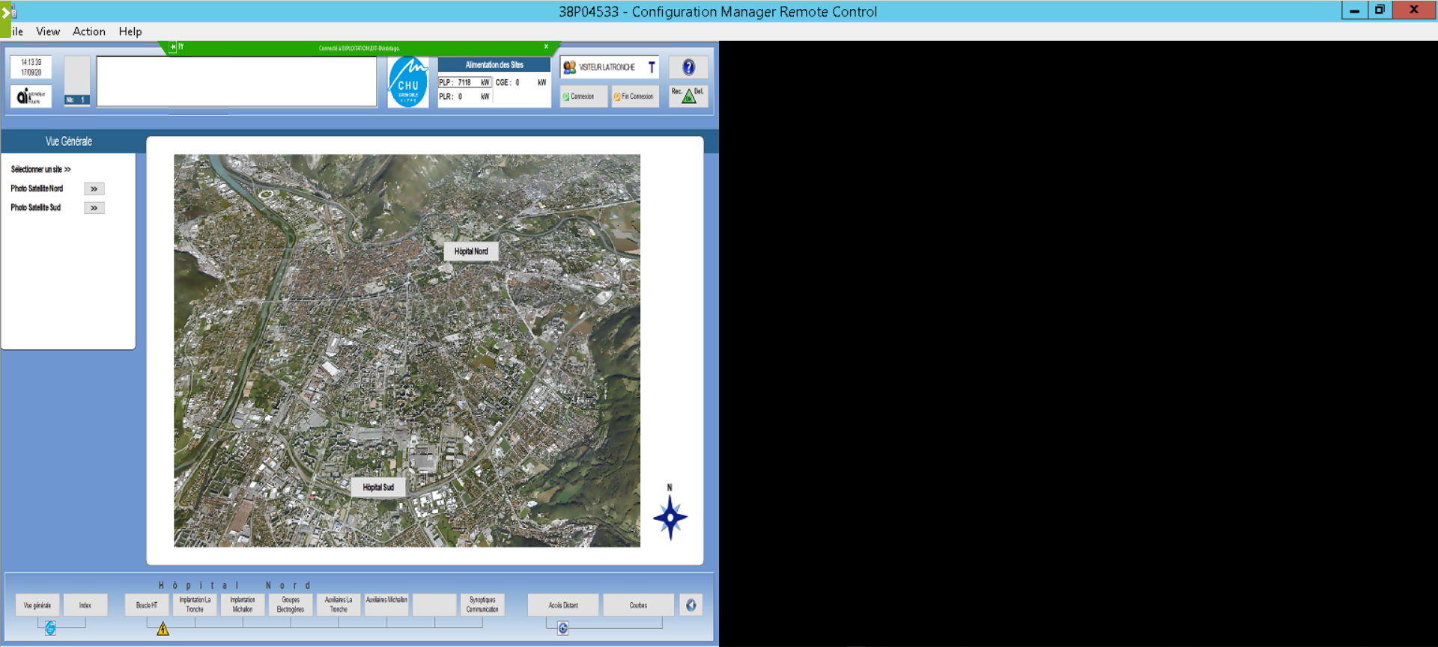Open the Help menu
The width and height of the screenshot is (1438, 647).
click(130, 31)
